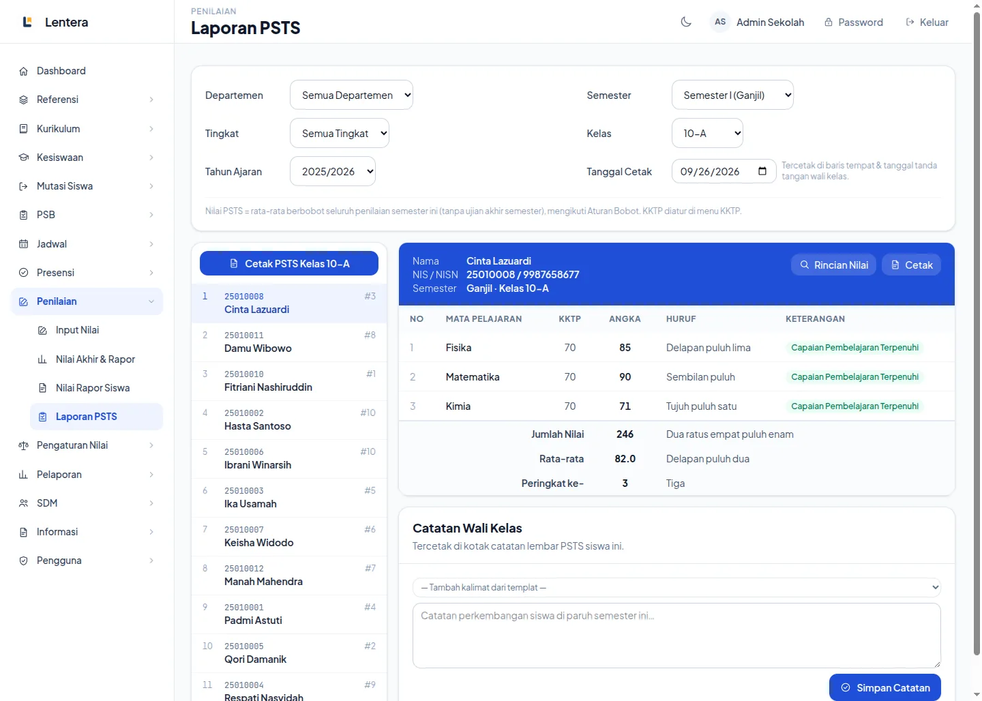The image size is (982, 701).
Task: Click the Lentera logo icon
Action: pos(27,22)
